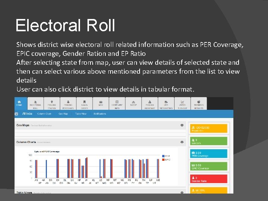Select the MCC tab

click(x=100, y=103)
